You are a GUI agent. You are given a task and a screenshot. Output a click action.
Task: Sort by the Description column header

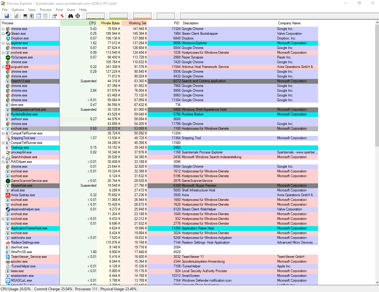pyautogui.click(x=228, y=23)
